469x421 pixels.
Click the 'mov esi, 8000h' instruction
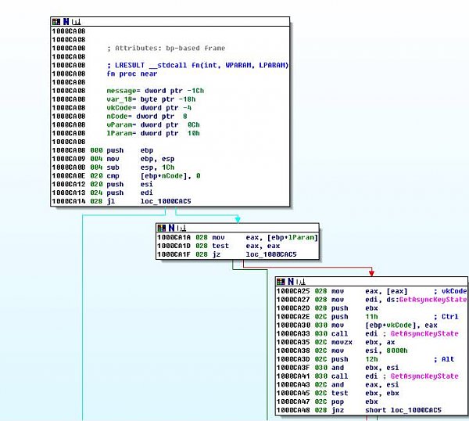[370, 351]
